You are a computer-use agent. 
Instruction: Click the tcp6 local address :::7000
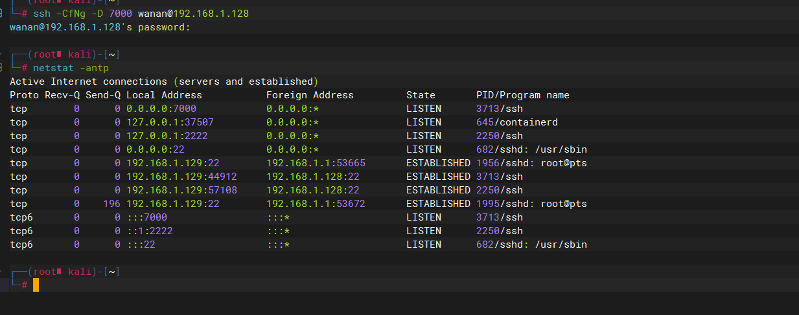146,217
